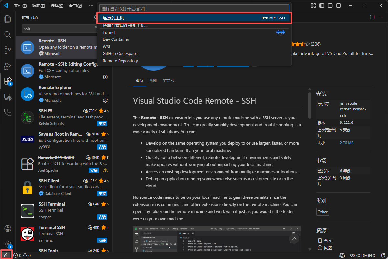Toggle bottom panel visibility
This screenshot has height=259, width=388.
tap(330, 6)
